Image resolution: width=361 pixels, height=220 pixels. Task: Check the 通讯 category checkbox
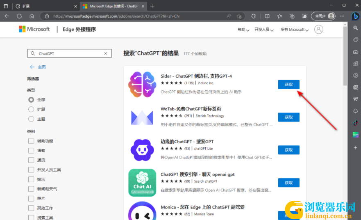pyautogui.click(x=31, y=160)
